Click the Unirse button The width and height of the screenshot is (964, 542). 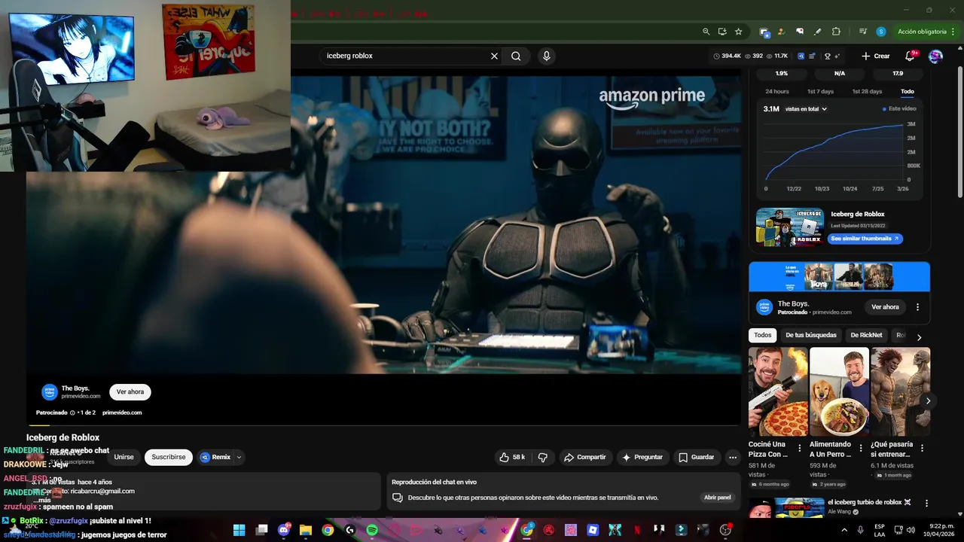click(124, 457)
